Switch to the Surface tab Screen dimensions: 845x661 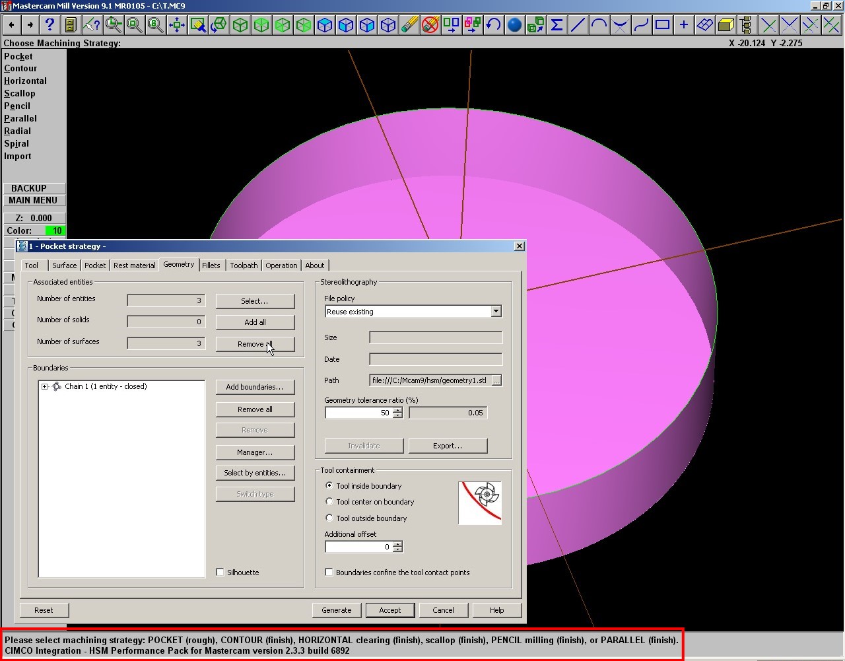click(x=65, y=265)
